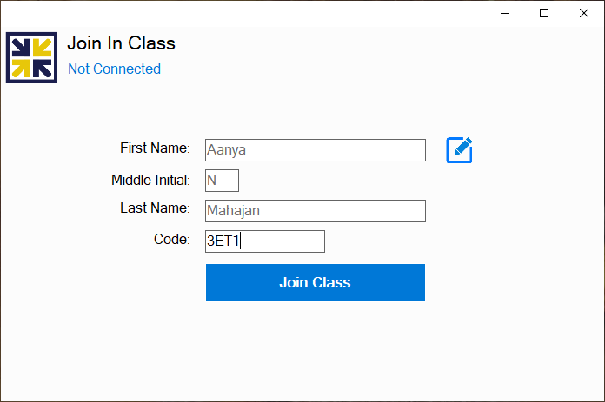Click the pencil edit name icon
Image resolution: width=605 pixels, height=402 pixels.
(x=459, y=150)
